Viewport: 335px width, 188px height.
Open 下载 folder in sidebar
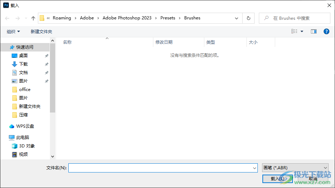[x=23, y=64]
